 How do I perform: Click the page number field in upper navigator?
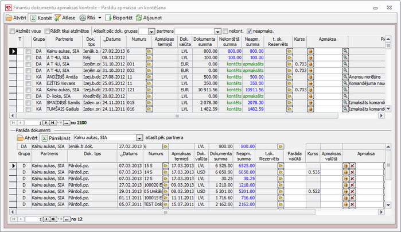click(x=33, y=123)
